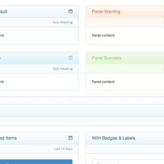Viewport: 164px width, 164px height.
Task: Click the calendar icon in Default panel header
Action: coord(70,11)
